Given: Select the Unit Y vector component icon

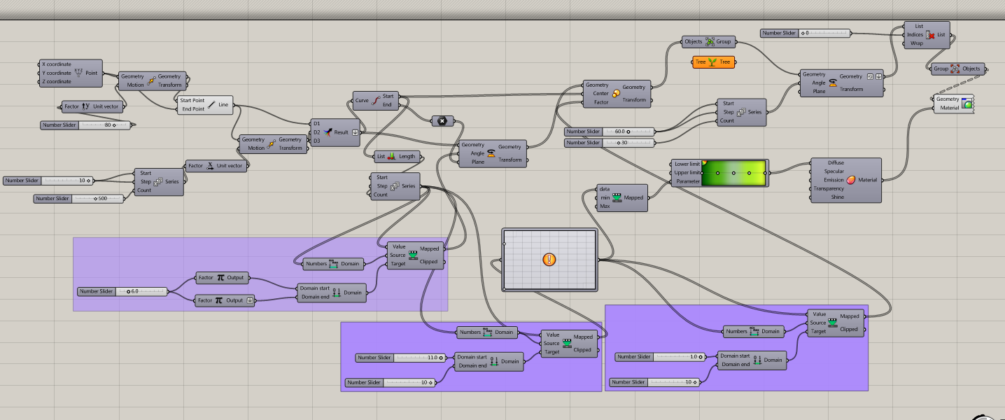Looking at the screenshot, I should tap(87, 106).
